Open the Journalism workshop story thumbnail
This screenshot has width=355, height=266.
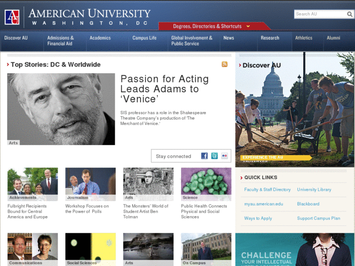[90, 184]
